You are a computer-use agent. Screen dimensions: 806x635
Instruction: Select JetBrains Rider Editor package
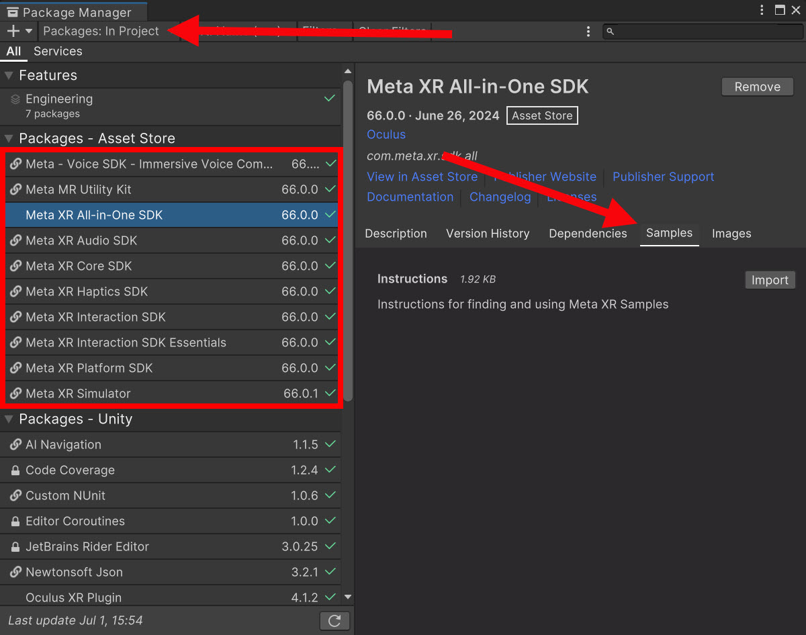[171, 546]
